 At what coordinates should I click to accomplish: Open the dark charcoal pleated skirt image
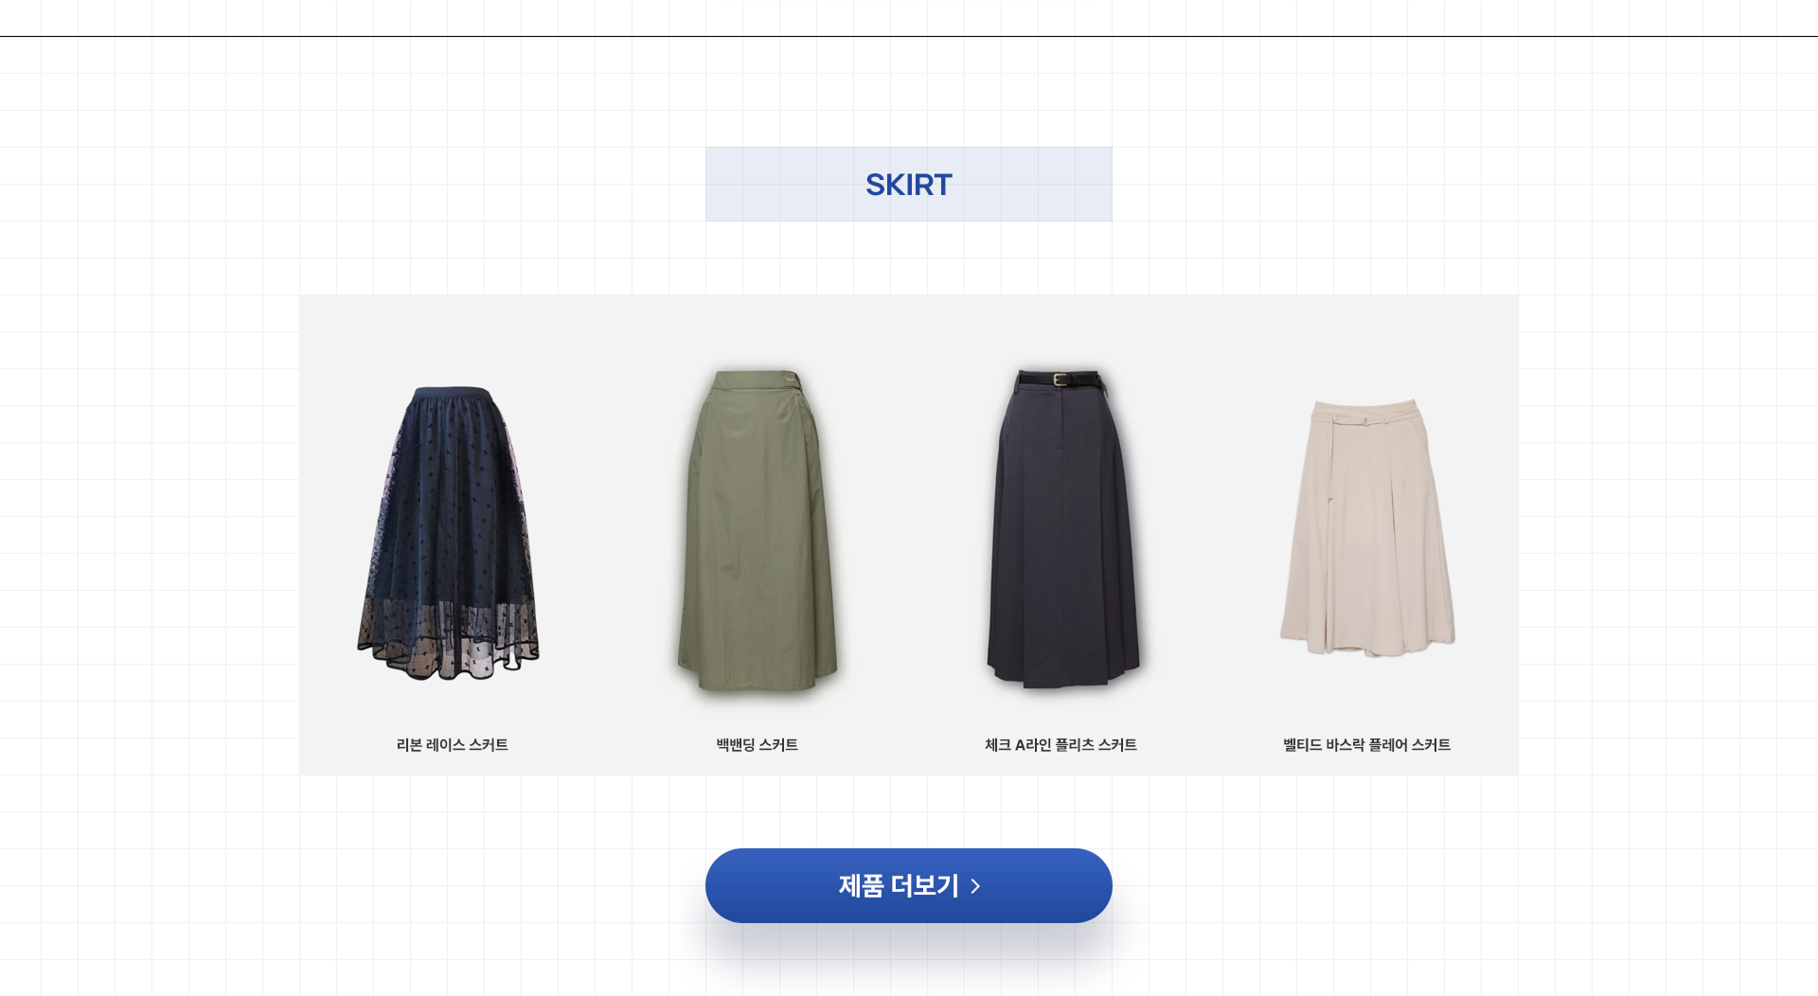pos(1062,527)
